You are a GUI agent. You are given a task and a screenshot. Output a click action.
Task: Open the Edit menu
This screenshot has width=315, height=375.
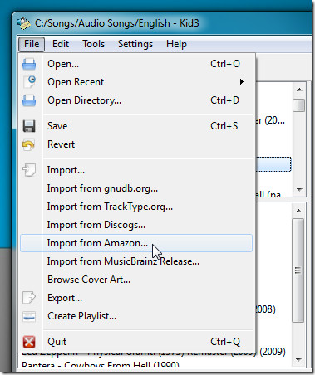pyautogui.click(x=61, y=44)
